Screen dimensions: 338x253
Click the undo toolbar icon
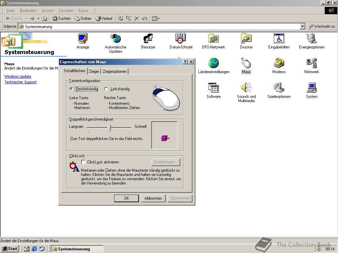coord(144,18)
